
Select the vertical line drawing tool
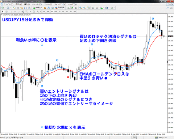[11, 12]
